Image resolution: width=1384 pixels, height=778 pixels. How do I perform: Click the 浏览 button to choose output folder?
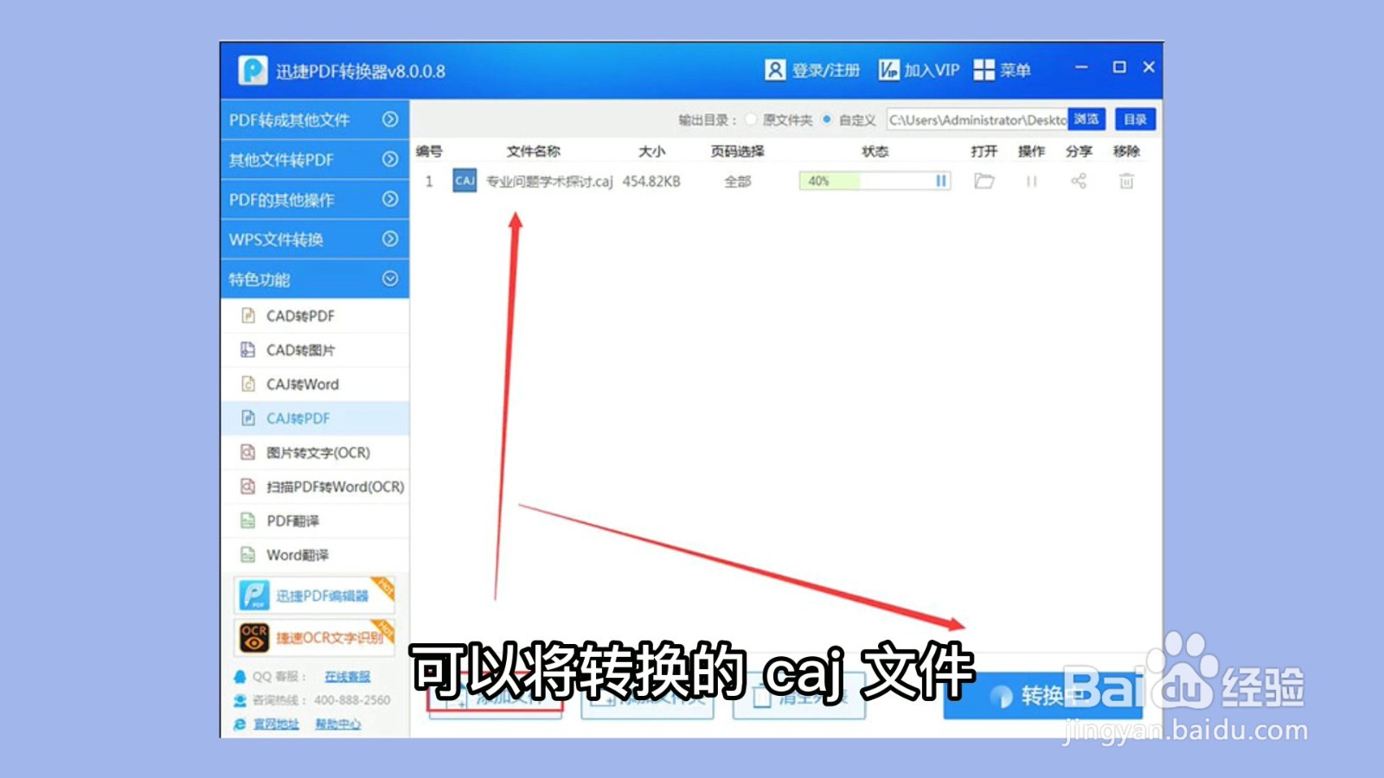click(1086, 120)
